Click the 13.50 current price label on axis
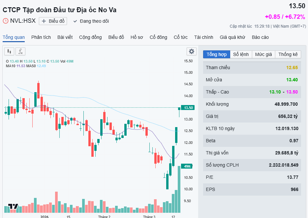The height and width of the screenshot is (218, 308). 188,108
